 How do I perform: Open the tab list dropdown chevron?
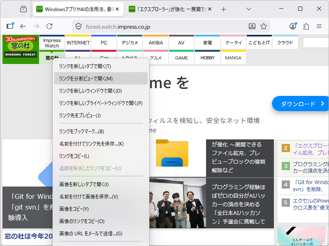(x=248, y=9)
